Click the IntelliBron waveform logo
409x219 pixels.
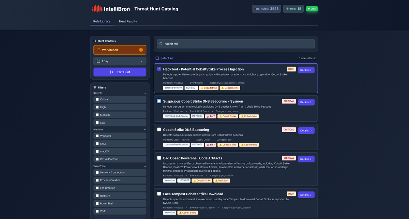97,9
